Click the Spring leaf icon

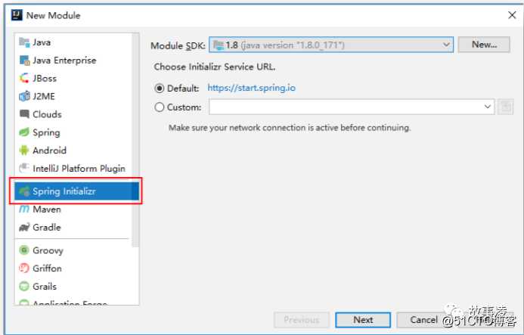(24, 132)
